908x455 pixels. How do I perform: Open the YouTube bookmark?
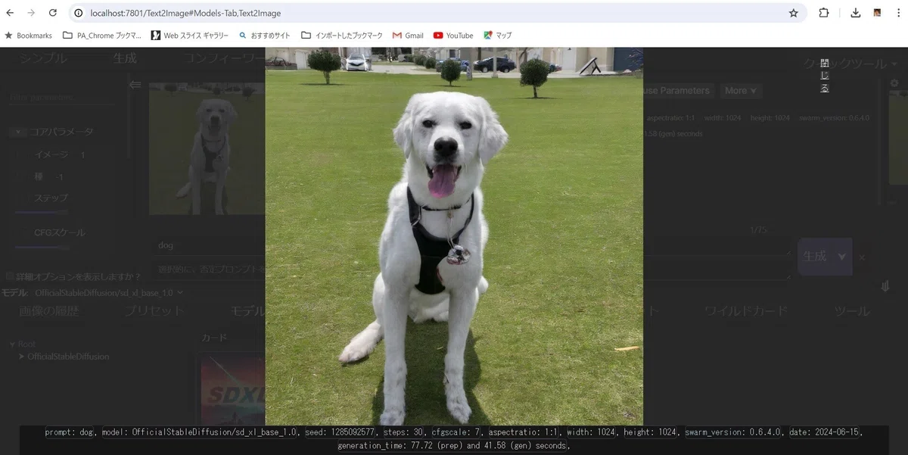(x=453, y=36)
